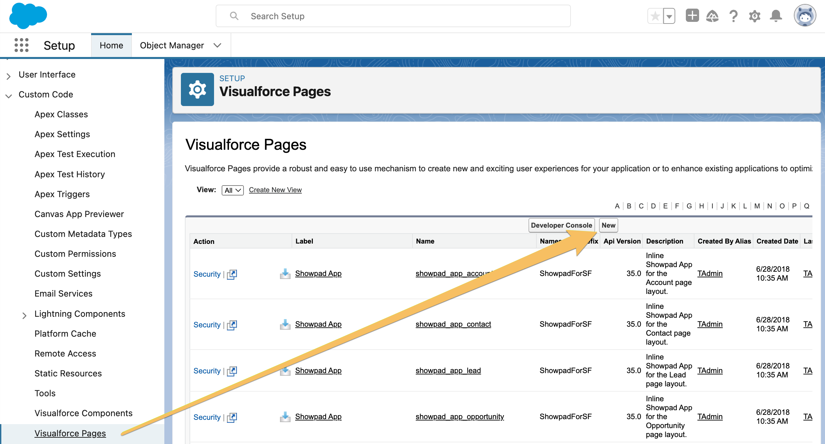The image size is (825, 444).
Task: Expand the Lightning Components node
Action: pyautogui.click(x=24, y=315)
